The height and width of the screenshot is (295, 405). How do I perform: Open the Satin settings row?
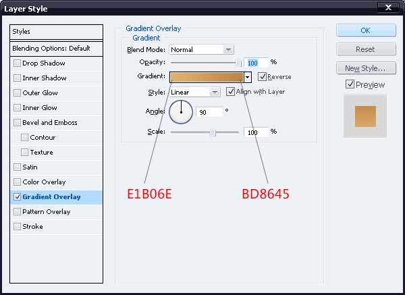tap(56, 167)
